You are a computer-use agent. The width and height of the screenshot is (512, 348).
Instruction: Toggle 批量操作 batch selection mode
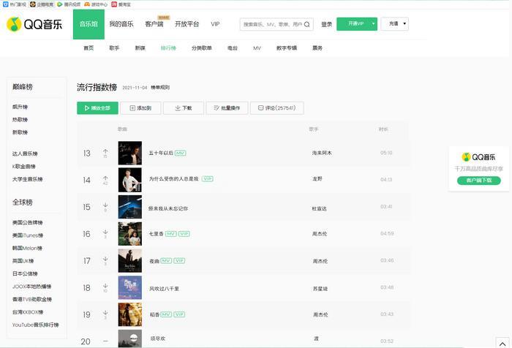(226, 107)
